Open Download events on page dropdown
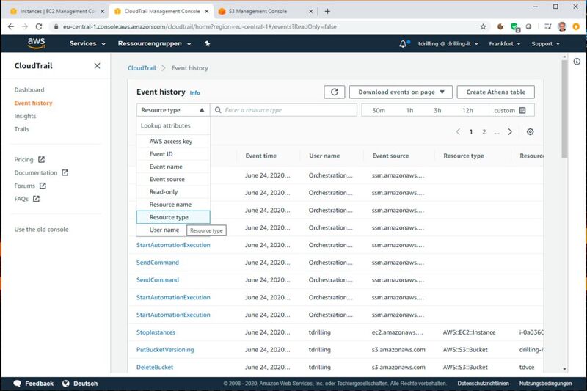This screenshot has width=587, height=391. point(401,92)
